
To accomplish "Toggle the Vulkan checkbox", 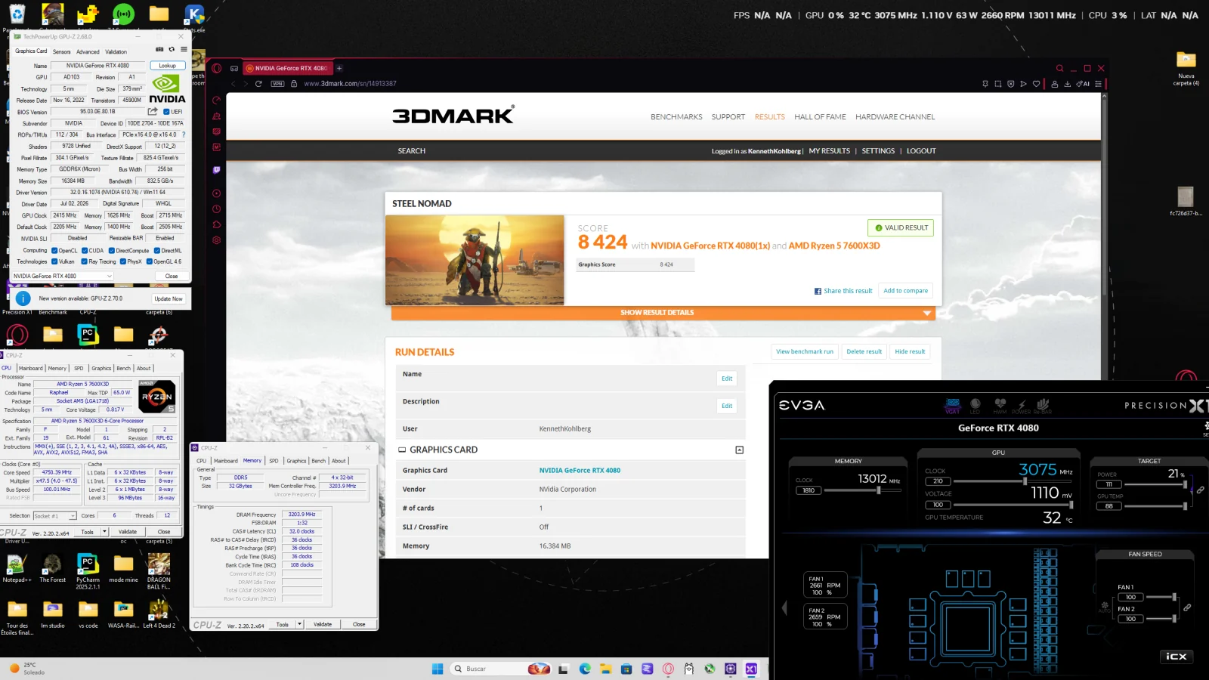I will point(54,261).
